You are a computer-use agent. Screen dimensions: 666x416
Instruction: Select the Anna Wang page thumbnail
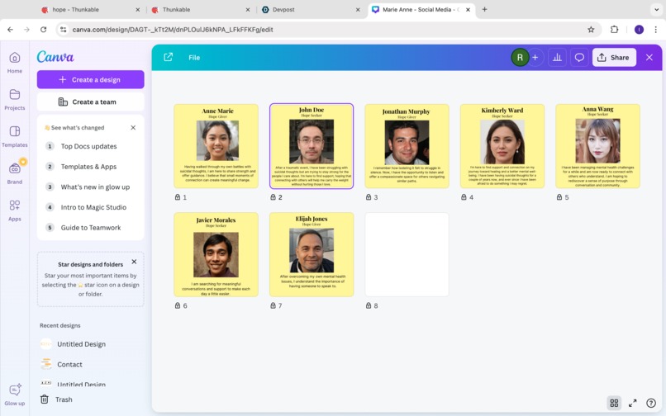[597, 146]
